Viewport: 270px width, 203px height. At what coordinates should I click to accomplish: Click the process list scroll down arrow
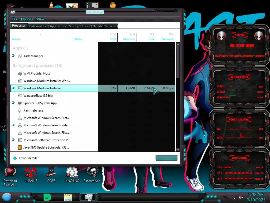pyautogui.click(x=178, y=150)
